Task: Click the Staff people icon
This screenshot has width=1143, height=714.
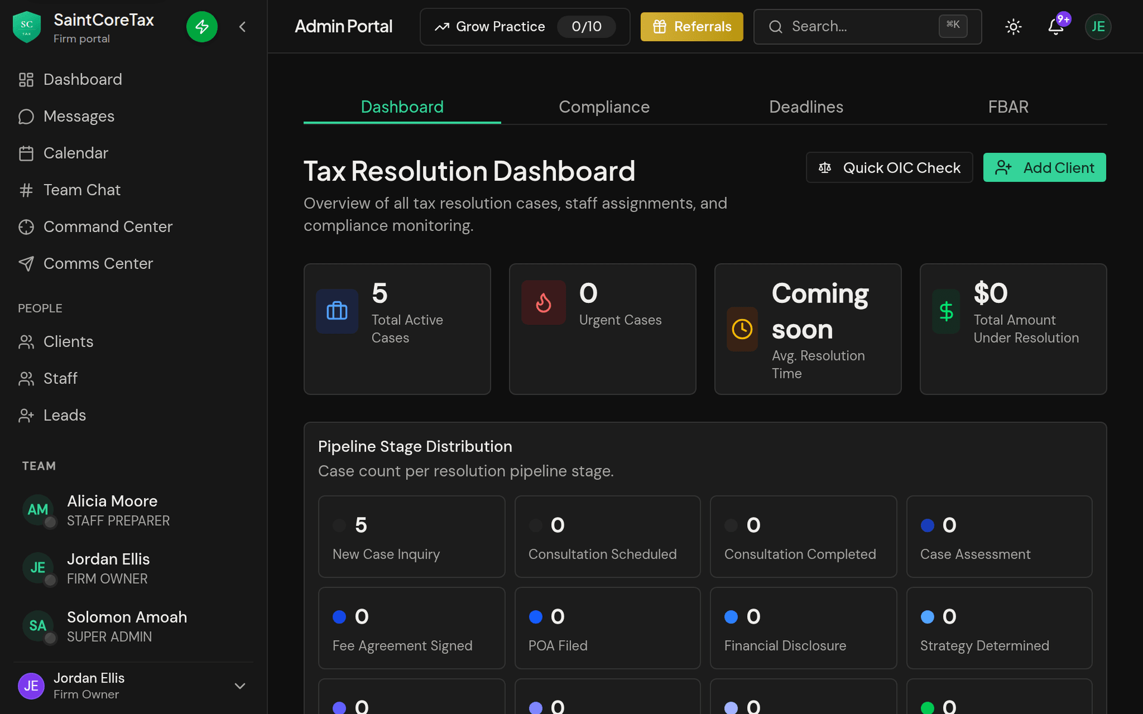Action: click(26, 379)
